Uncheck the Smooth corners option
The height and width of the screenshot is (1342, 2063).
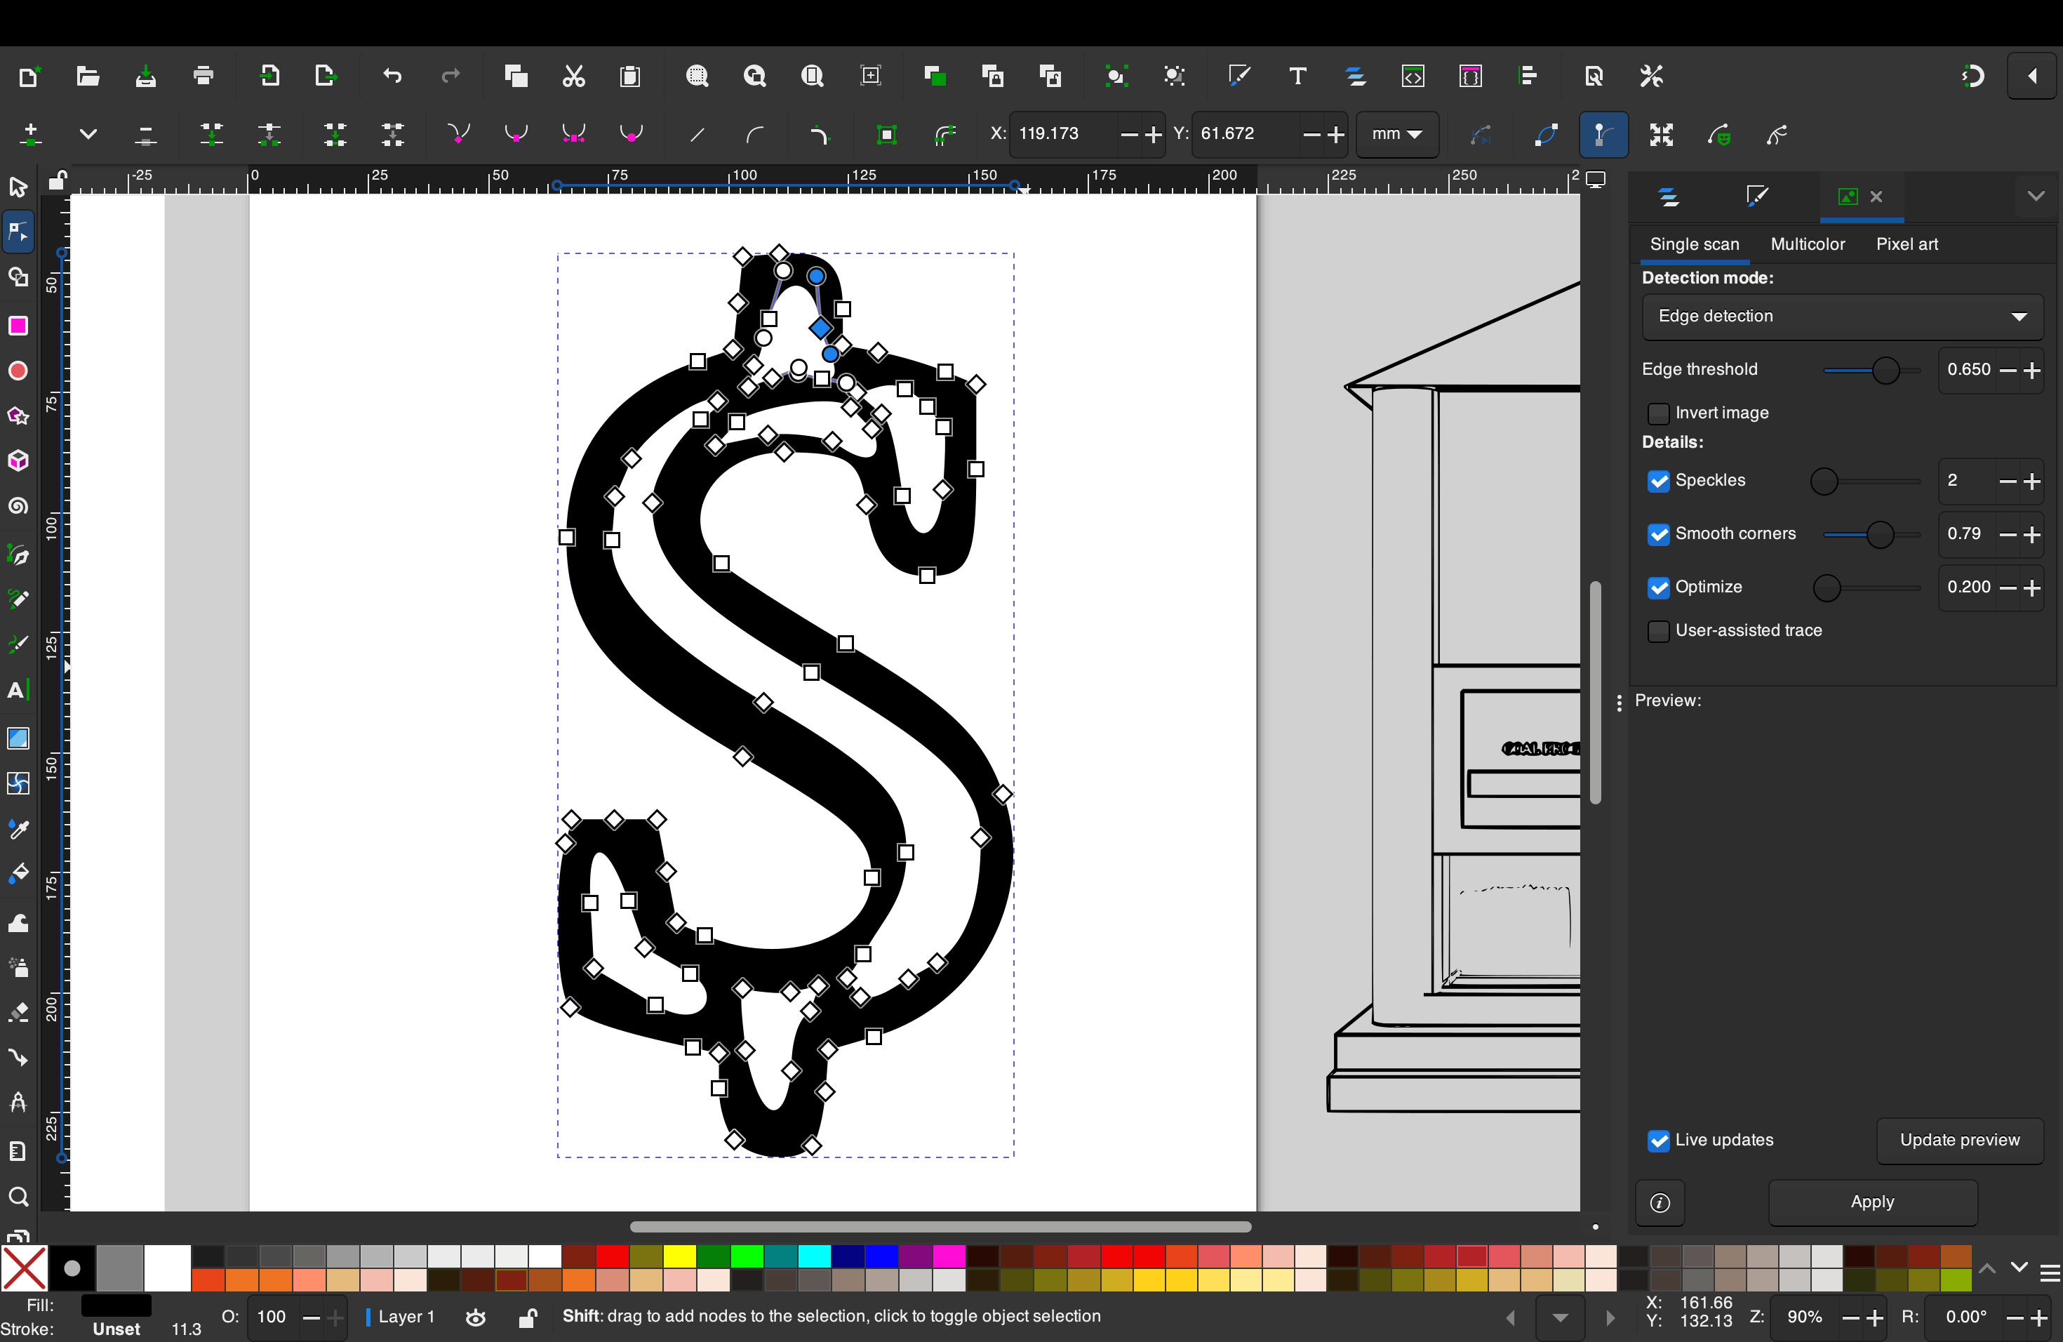click(1657, 534)
